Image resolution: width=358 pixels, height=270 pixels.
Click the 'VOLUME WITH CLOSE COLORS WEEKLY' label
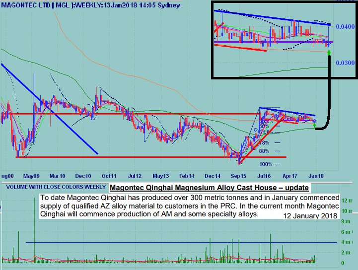pos(56,187)
